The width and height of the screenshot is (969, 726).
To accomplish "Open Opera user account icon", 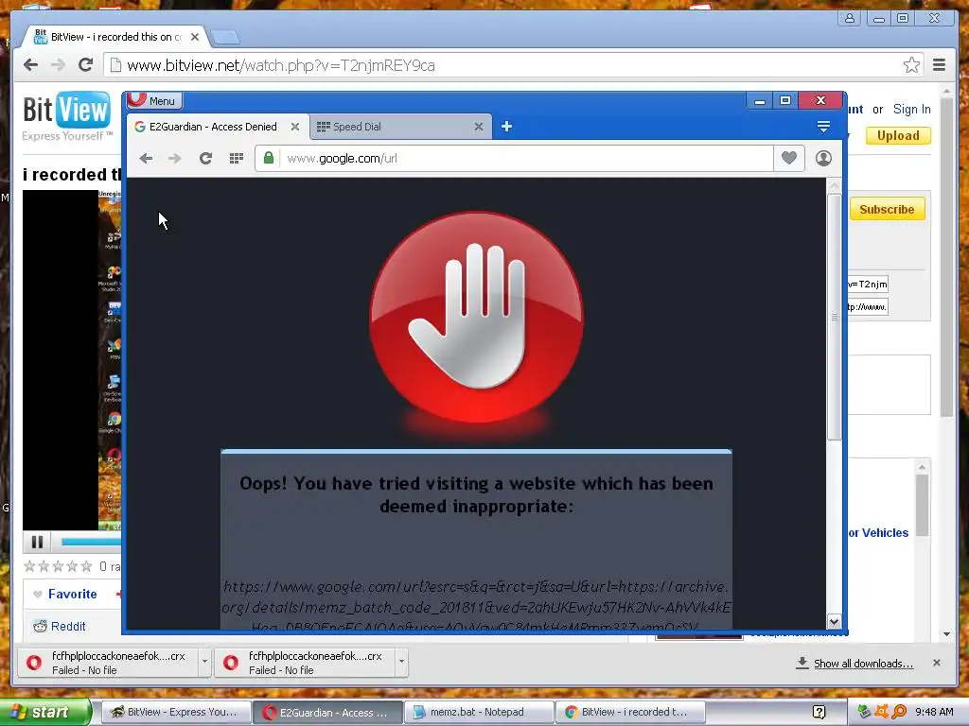I will point(823,158).
